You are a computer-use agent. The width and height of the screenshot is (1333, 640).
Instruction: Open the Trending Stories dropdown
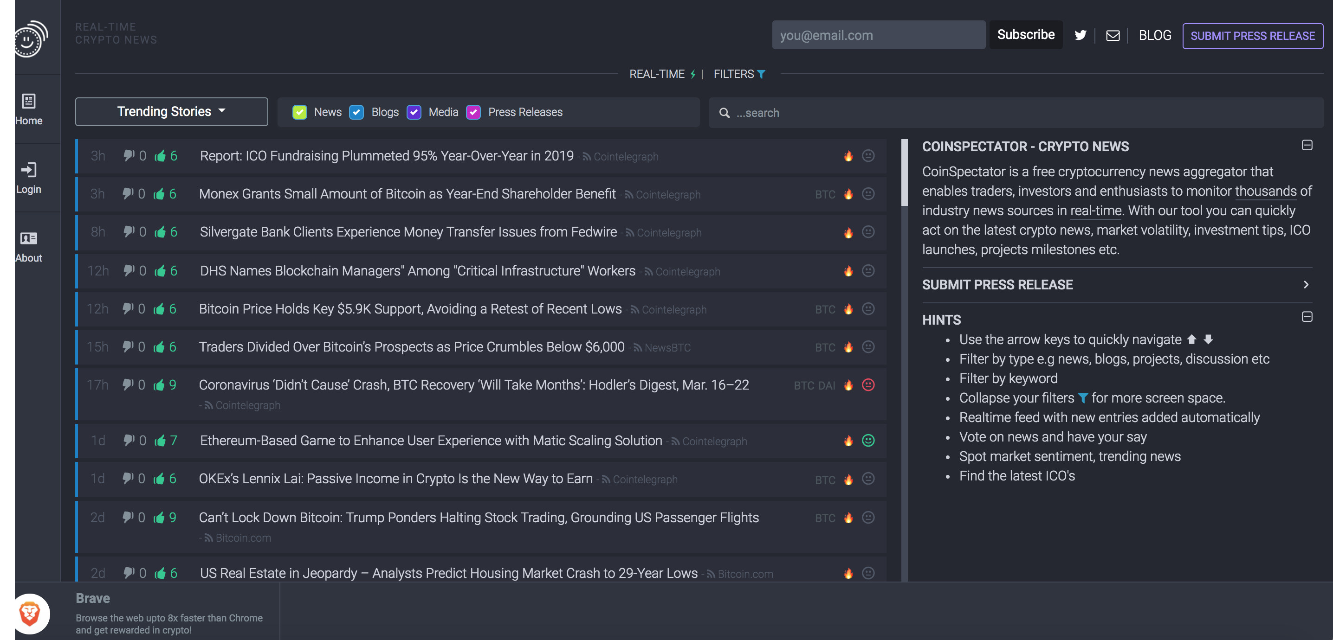click(171, 112)
